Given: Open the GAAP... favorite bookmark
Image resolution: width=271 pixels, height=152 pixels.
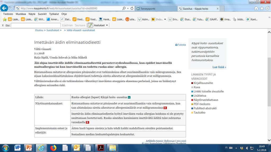Looking at the screenshot, I should [x=212, y=19].
